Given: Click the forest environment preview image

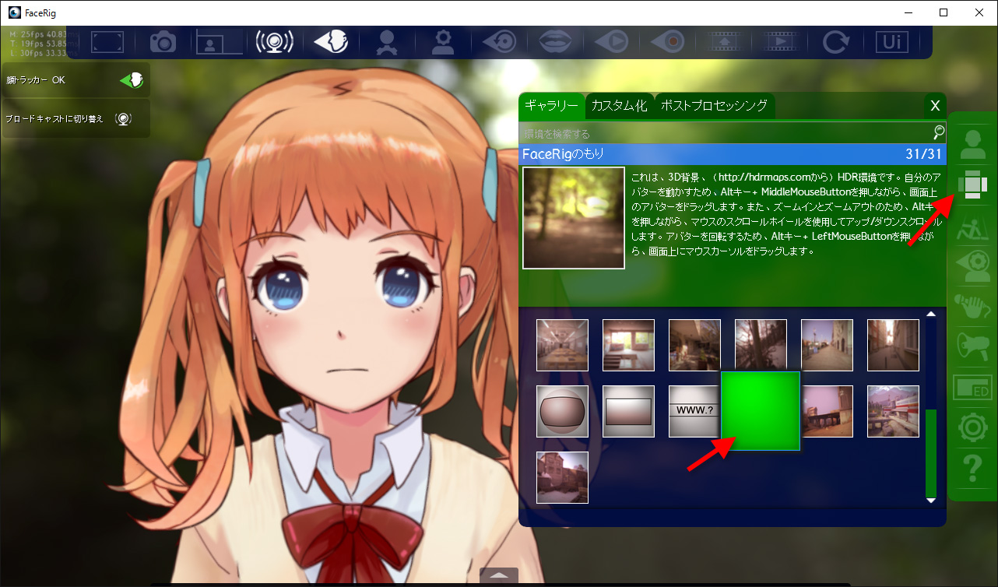Looking at the screenshot, I should 574,218.
